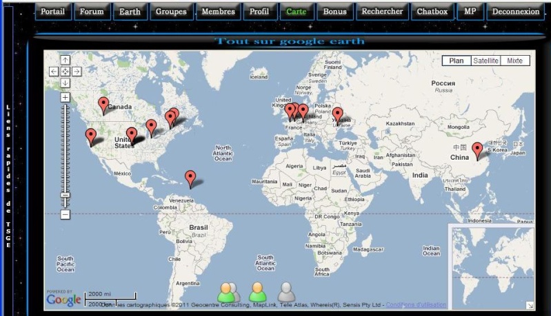This screenshot has height=316, width=551.
Task: Open the Profil page
Action: tap(259, 12)
